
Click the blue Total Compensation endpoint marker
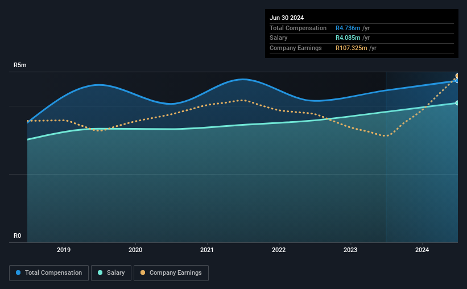pyautogui.click(x=457, y=81)
